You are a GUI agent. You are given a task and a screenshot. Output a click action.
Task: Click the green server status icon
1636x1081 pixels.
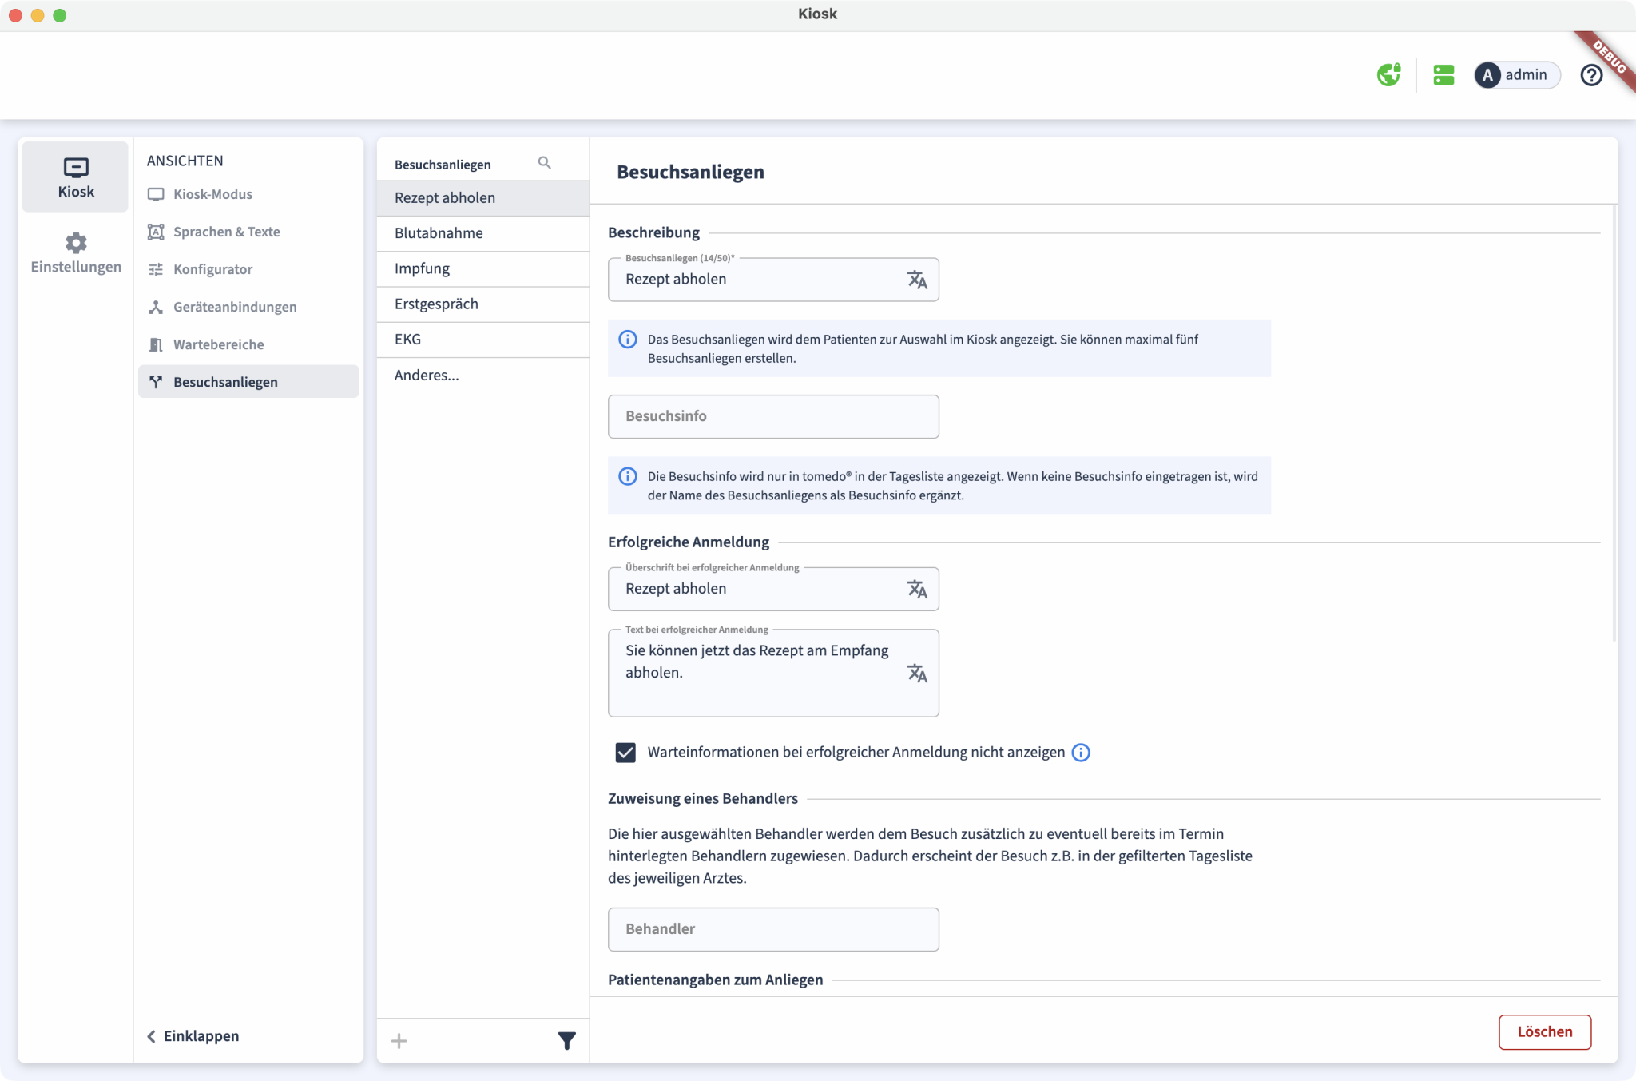pos(1443,75)
